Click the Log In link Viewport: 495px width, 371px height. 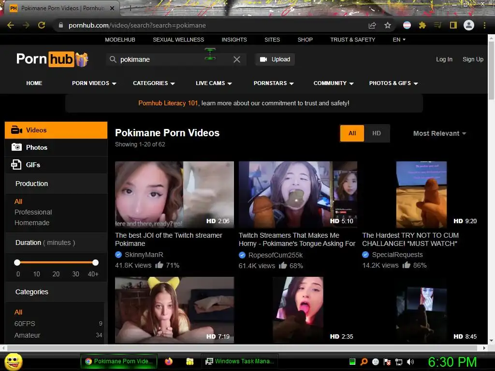tap(444, 59)
